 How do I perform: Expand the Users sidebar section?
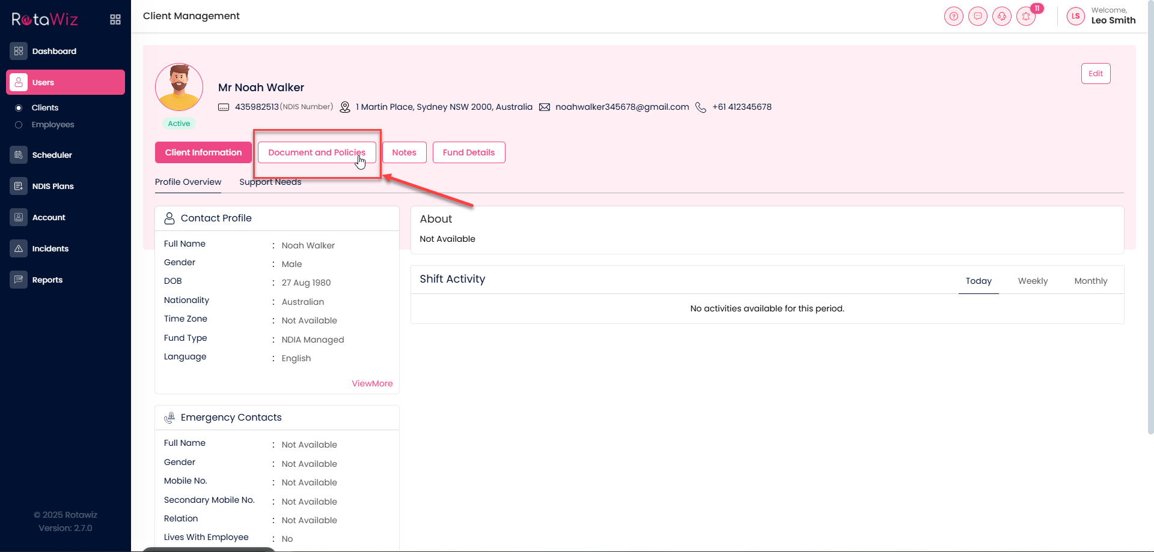pyautogui.click(x=66, y=82)
